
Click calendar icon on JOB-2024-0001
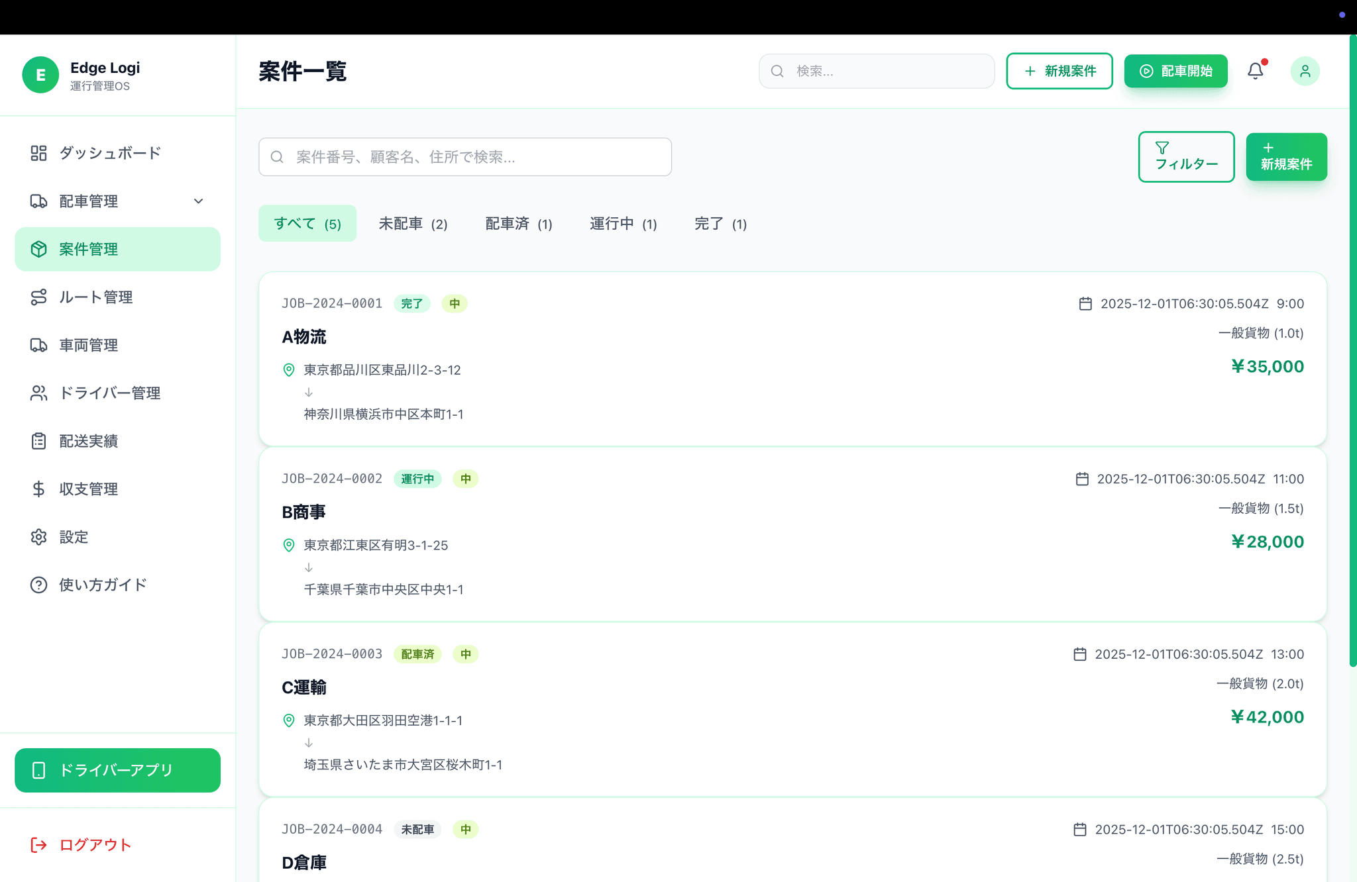coord(1085,303)
